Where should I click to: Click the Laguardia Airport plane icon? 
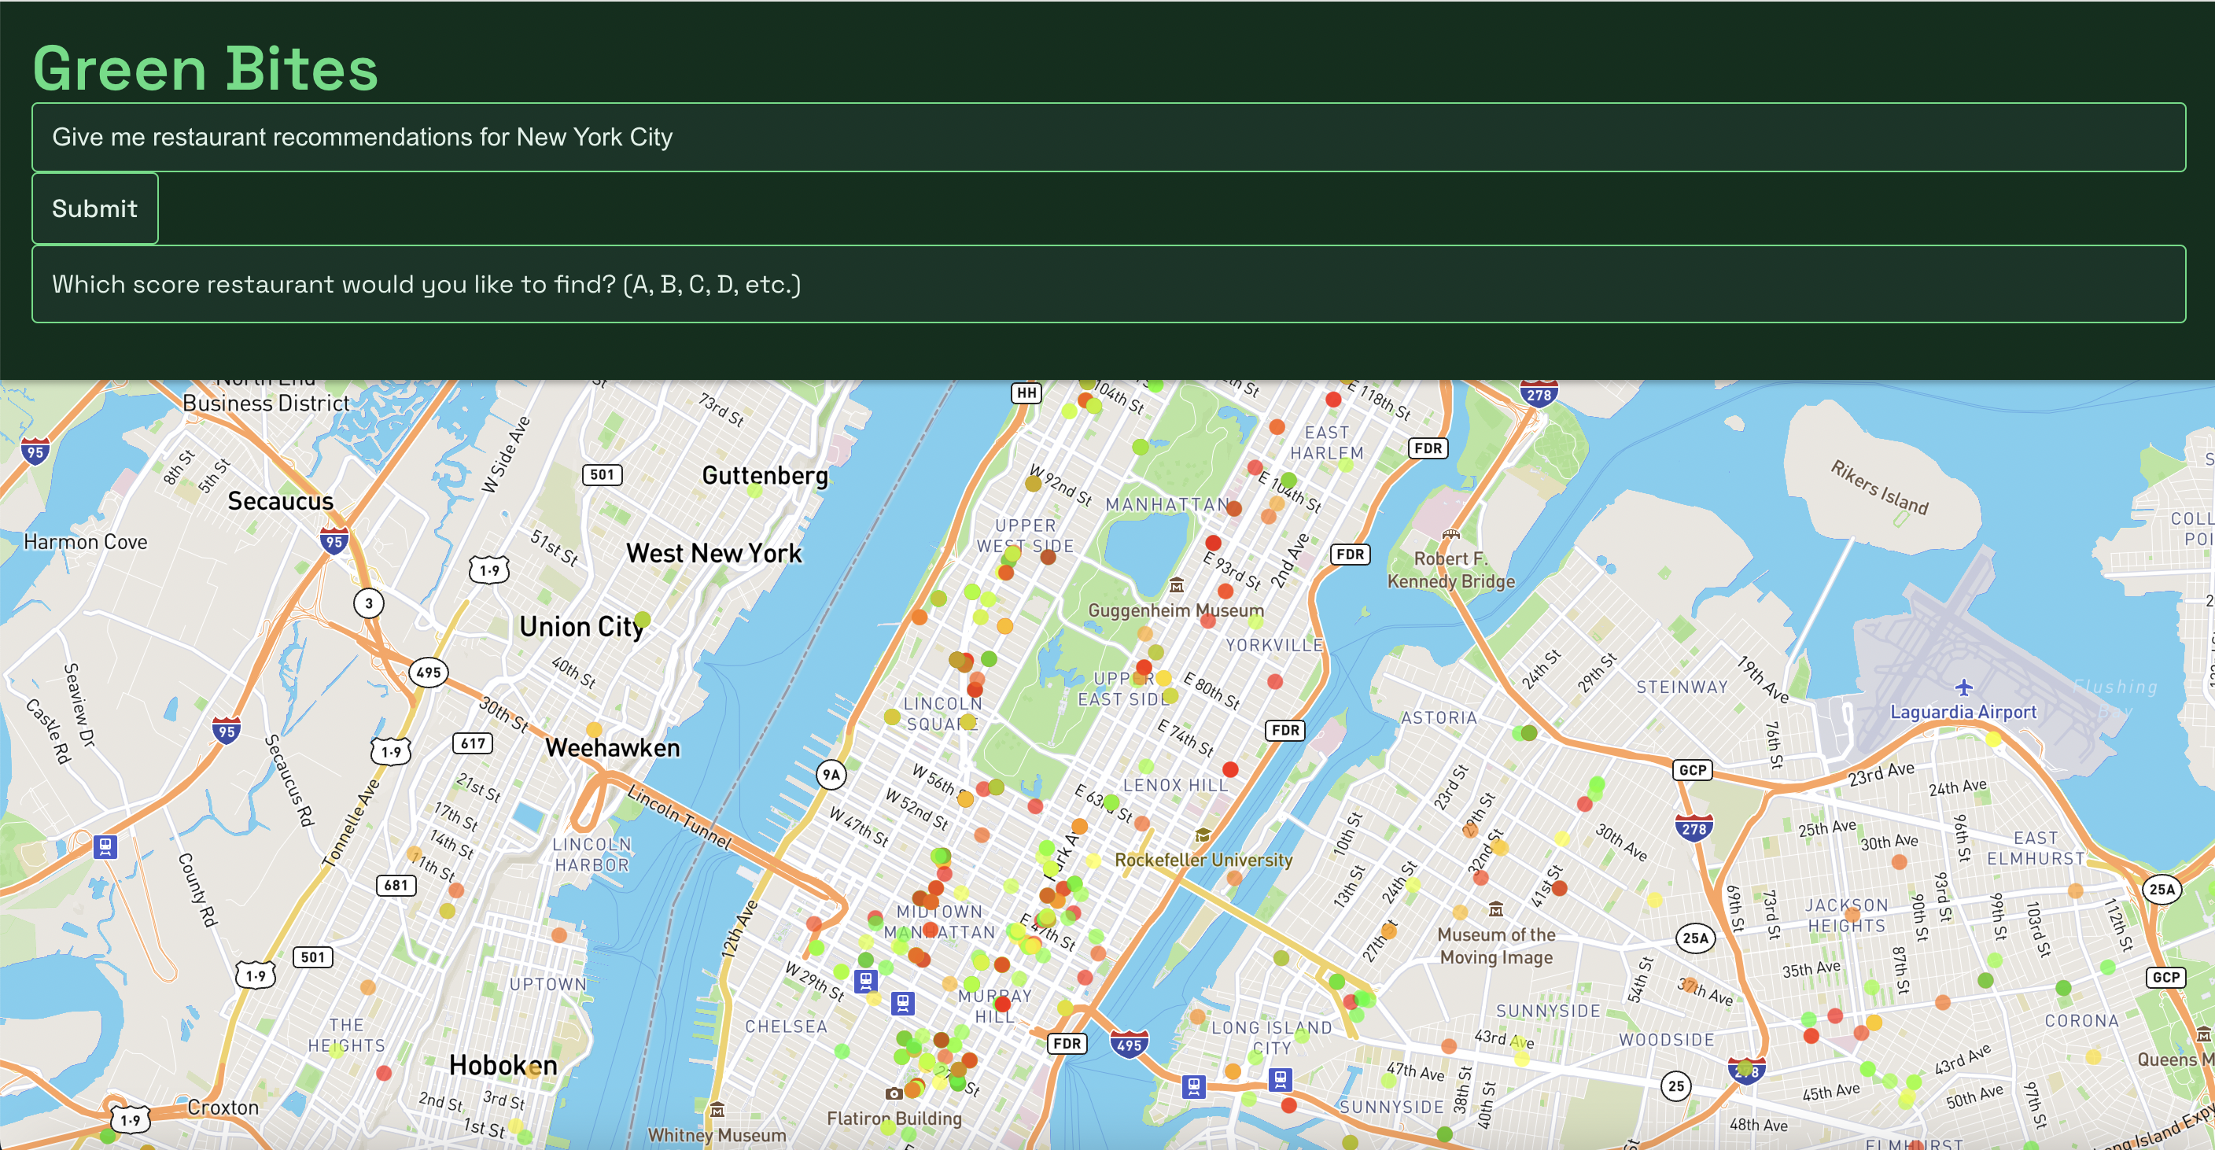[1963, 687]
